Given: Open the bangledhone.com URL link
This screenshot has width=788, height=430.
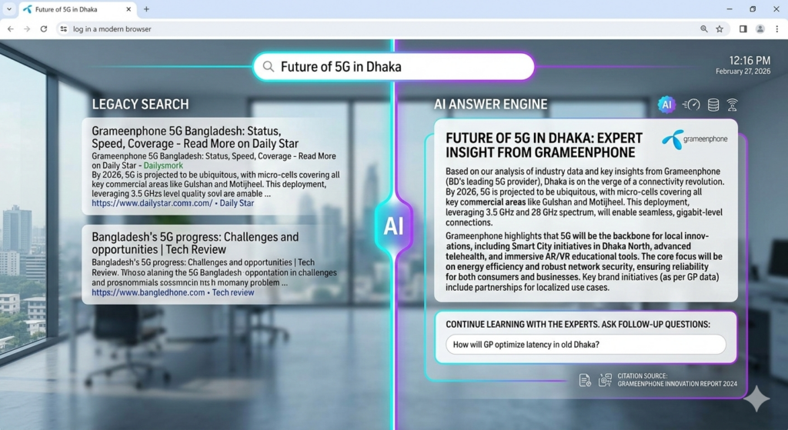Looking at the screenshot, I should point(149,292).
